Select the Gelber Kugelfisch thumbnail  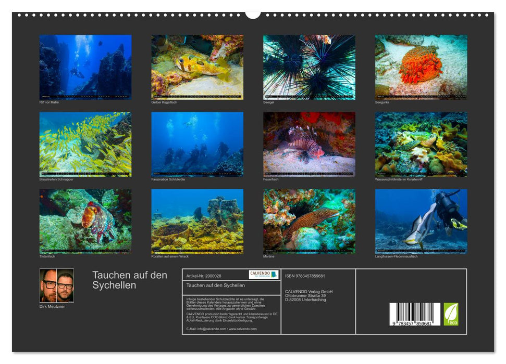pos(197,67)
